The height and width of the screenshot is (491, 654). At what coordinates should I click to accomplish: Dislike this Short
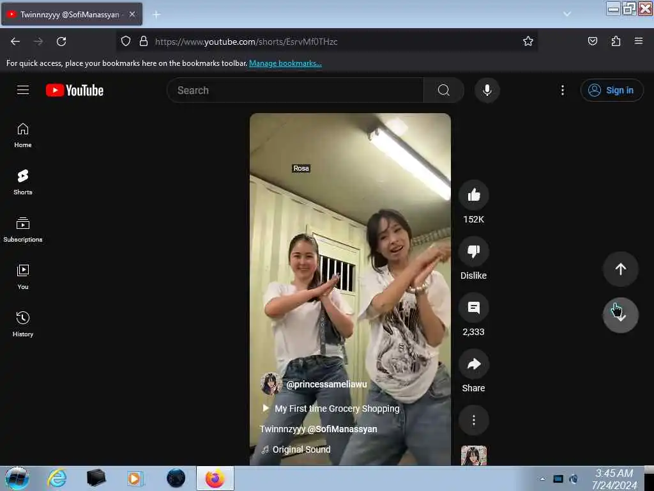click(474, 251)
